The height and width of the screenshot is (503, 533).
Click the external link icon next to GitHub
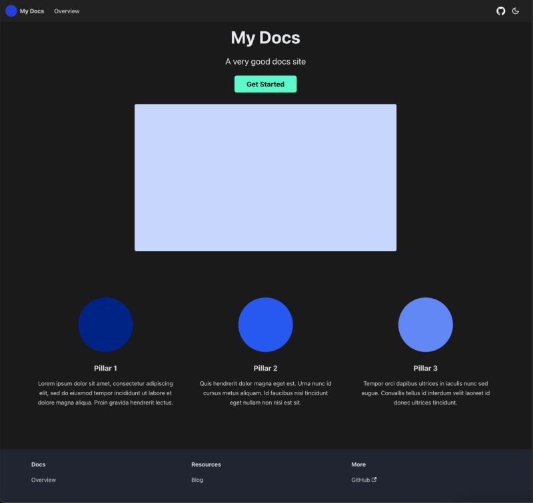[373, 479]
